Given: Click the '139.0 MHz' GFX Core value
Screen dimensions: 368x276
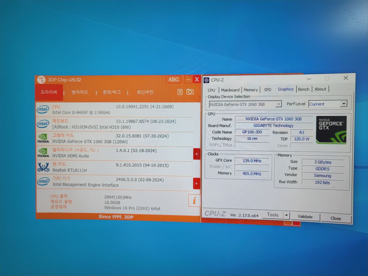Looking at the screenshot, I should (x=252, y=161).
